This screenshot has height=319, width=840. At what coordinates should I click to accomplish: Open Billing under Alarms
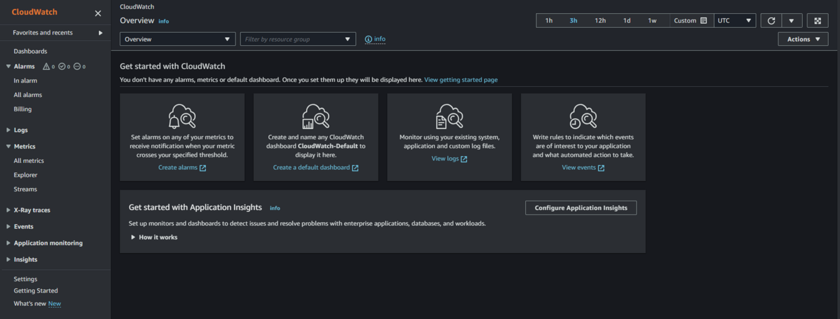[x=23, y=109]
